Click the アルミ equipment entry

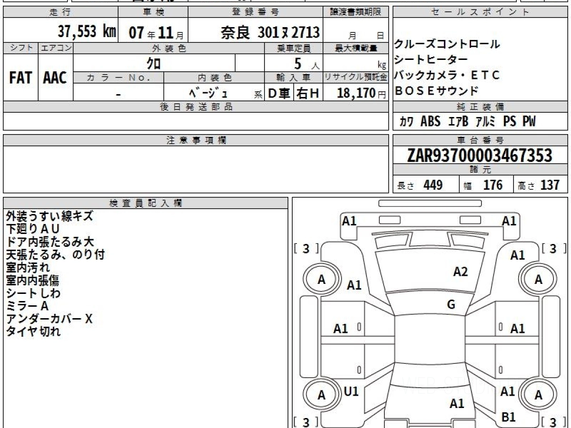pos(485,122)
